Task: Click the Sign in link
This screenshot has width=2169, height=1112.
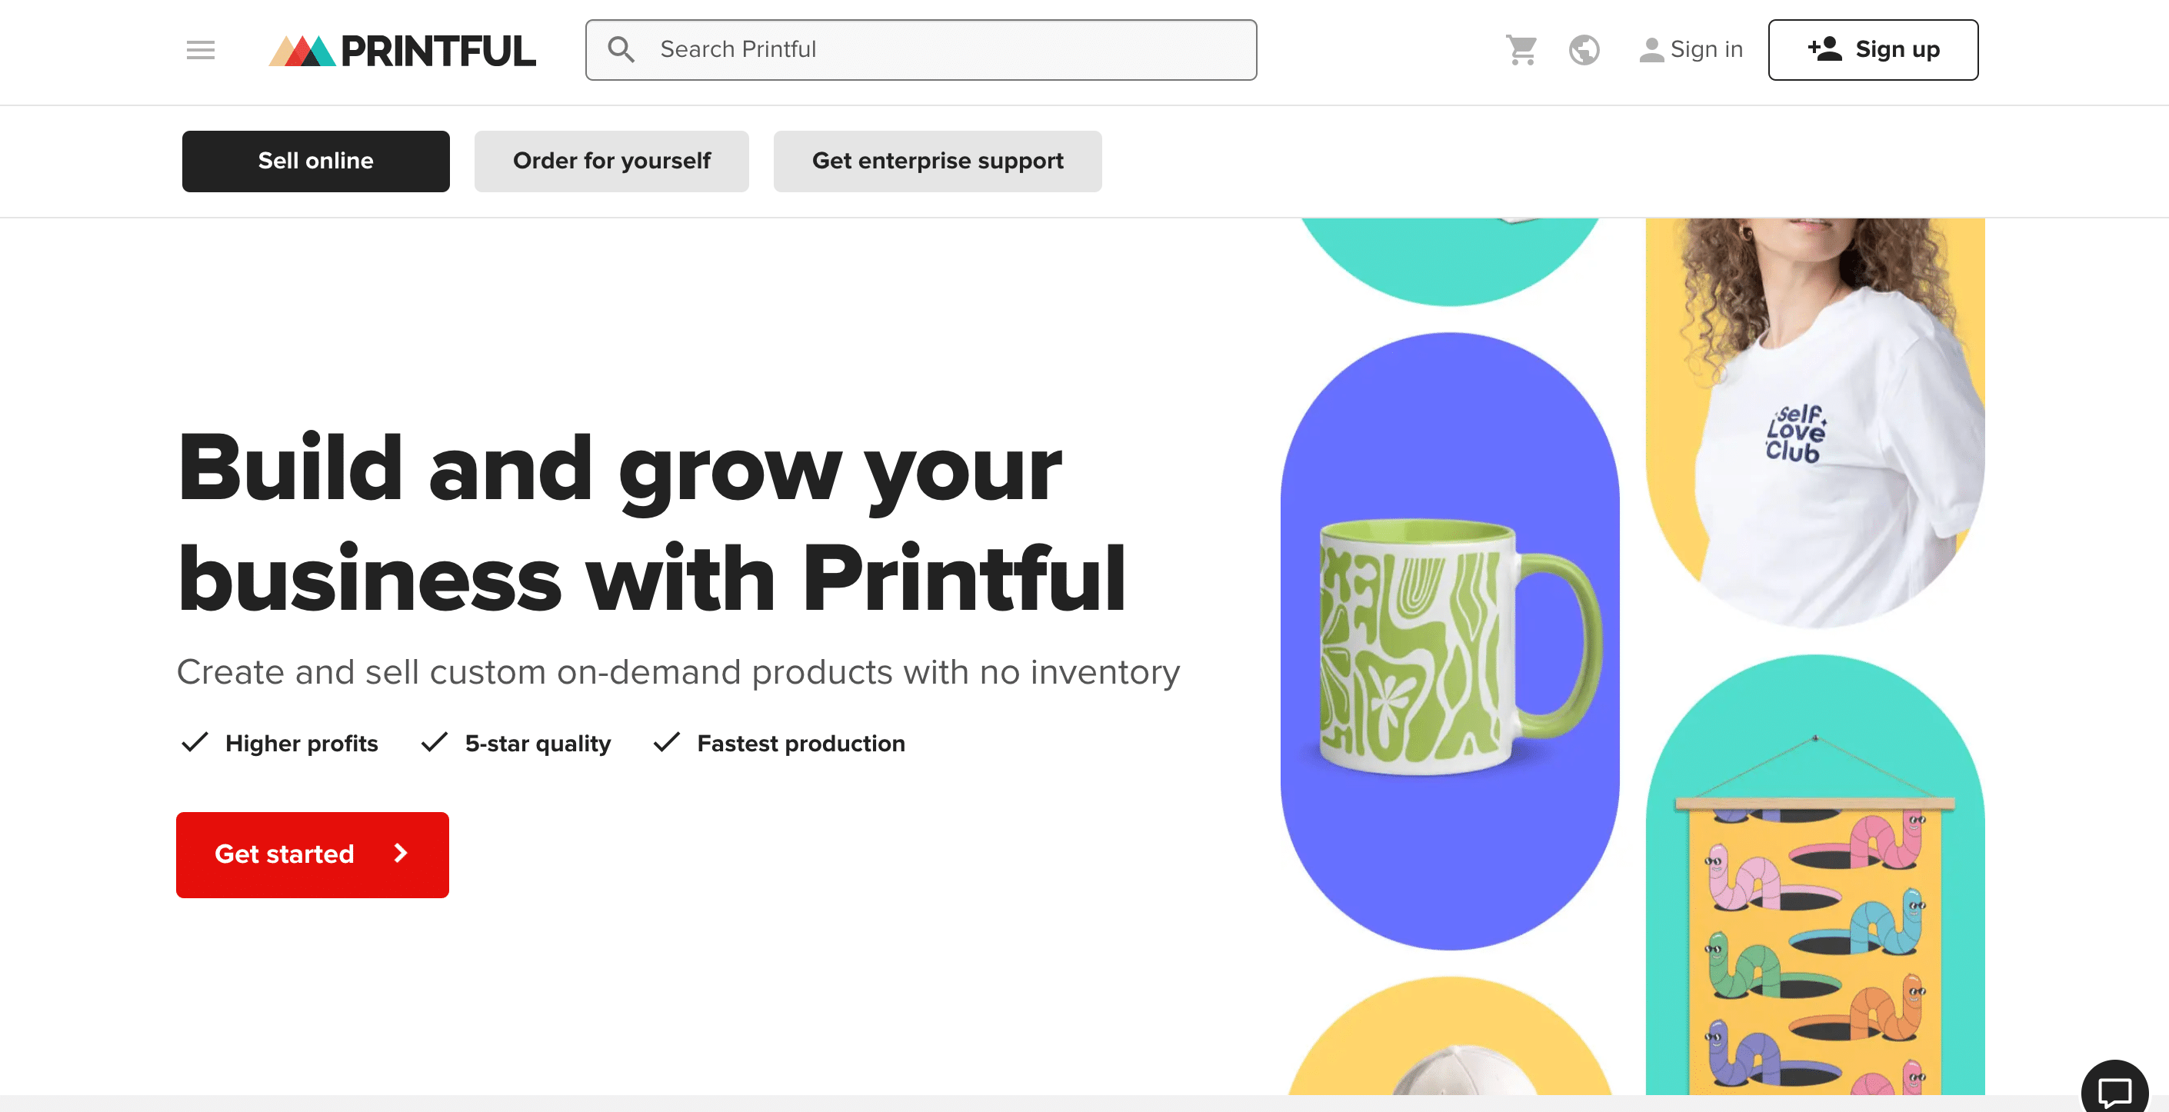Action: [x=1690, y=50]
